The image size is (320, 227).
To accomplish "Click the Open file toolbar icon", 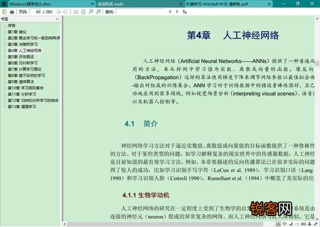I will coord(4,12).
